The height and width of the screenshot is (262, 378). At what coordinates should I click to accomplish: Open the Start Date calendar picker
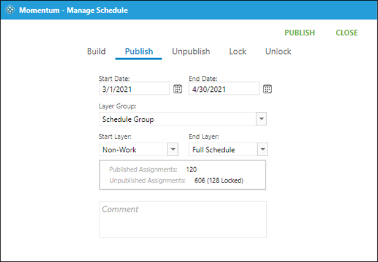click(177, 89)
